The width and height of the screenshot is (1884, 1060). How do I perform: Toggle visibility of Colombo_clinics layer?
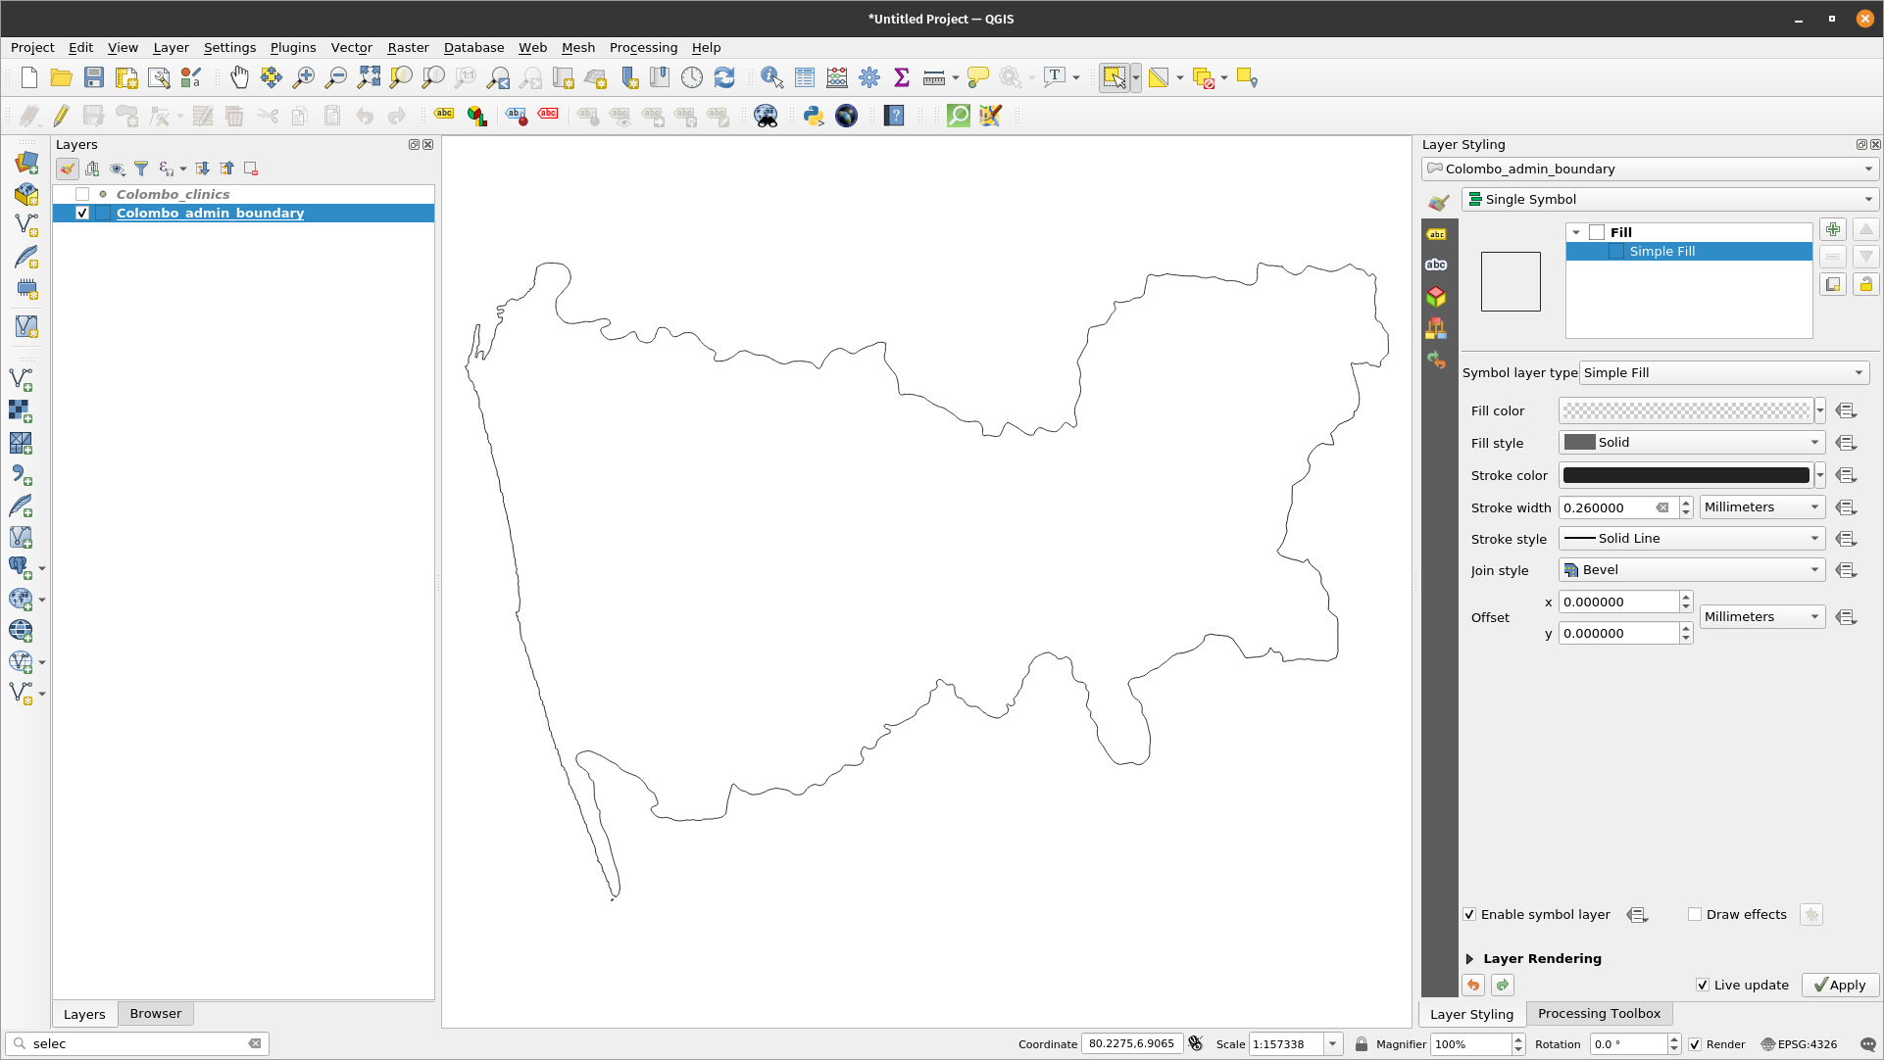[x=81, y=194]
